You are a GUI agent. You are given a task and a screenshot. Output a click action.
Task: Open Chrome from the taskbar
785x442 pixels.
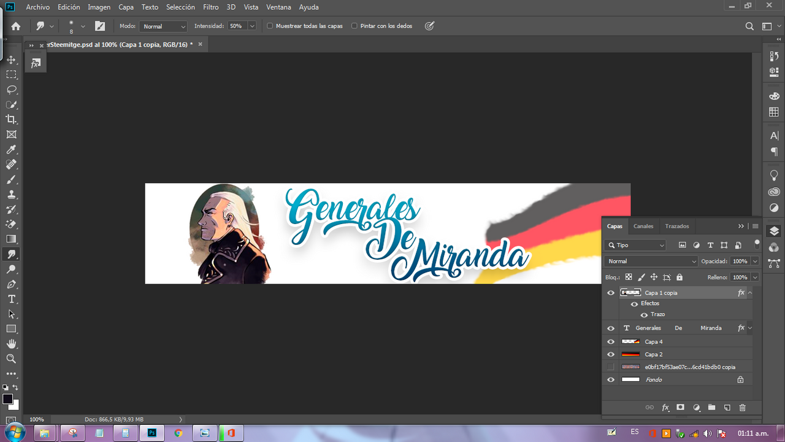178,433
